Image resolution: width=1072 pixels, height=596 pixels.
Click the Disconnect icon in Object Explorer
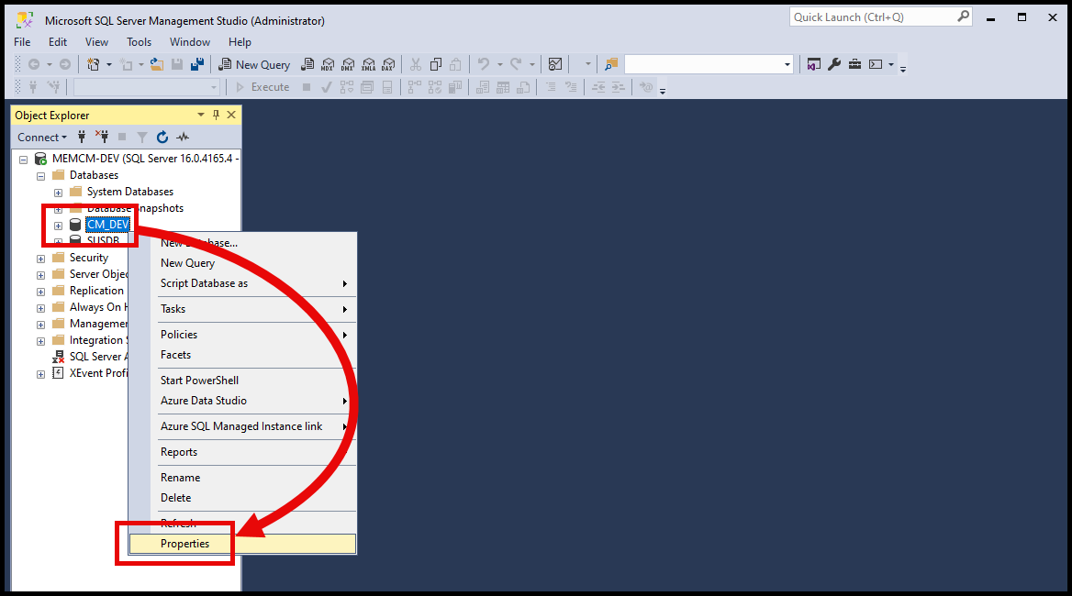pyautogui.click(x=103, y=137)
